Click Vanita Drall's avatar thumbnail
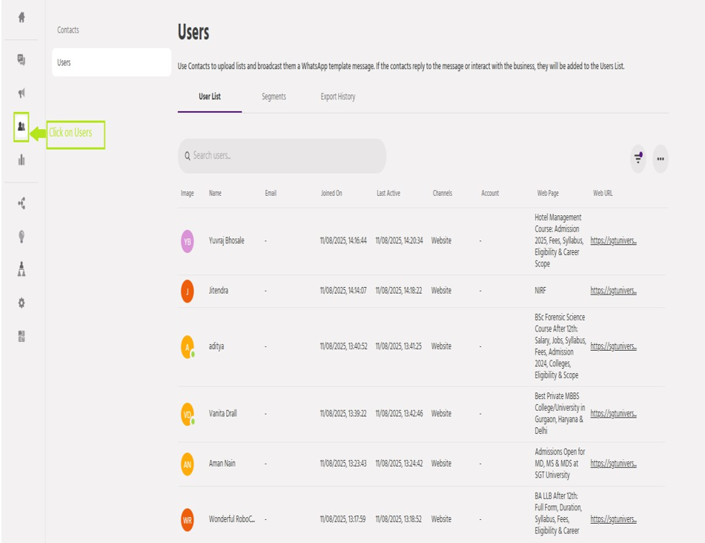 click(x=188, y=414)
